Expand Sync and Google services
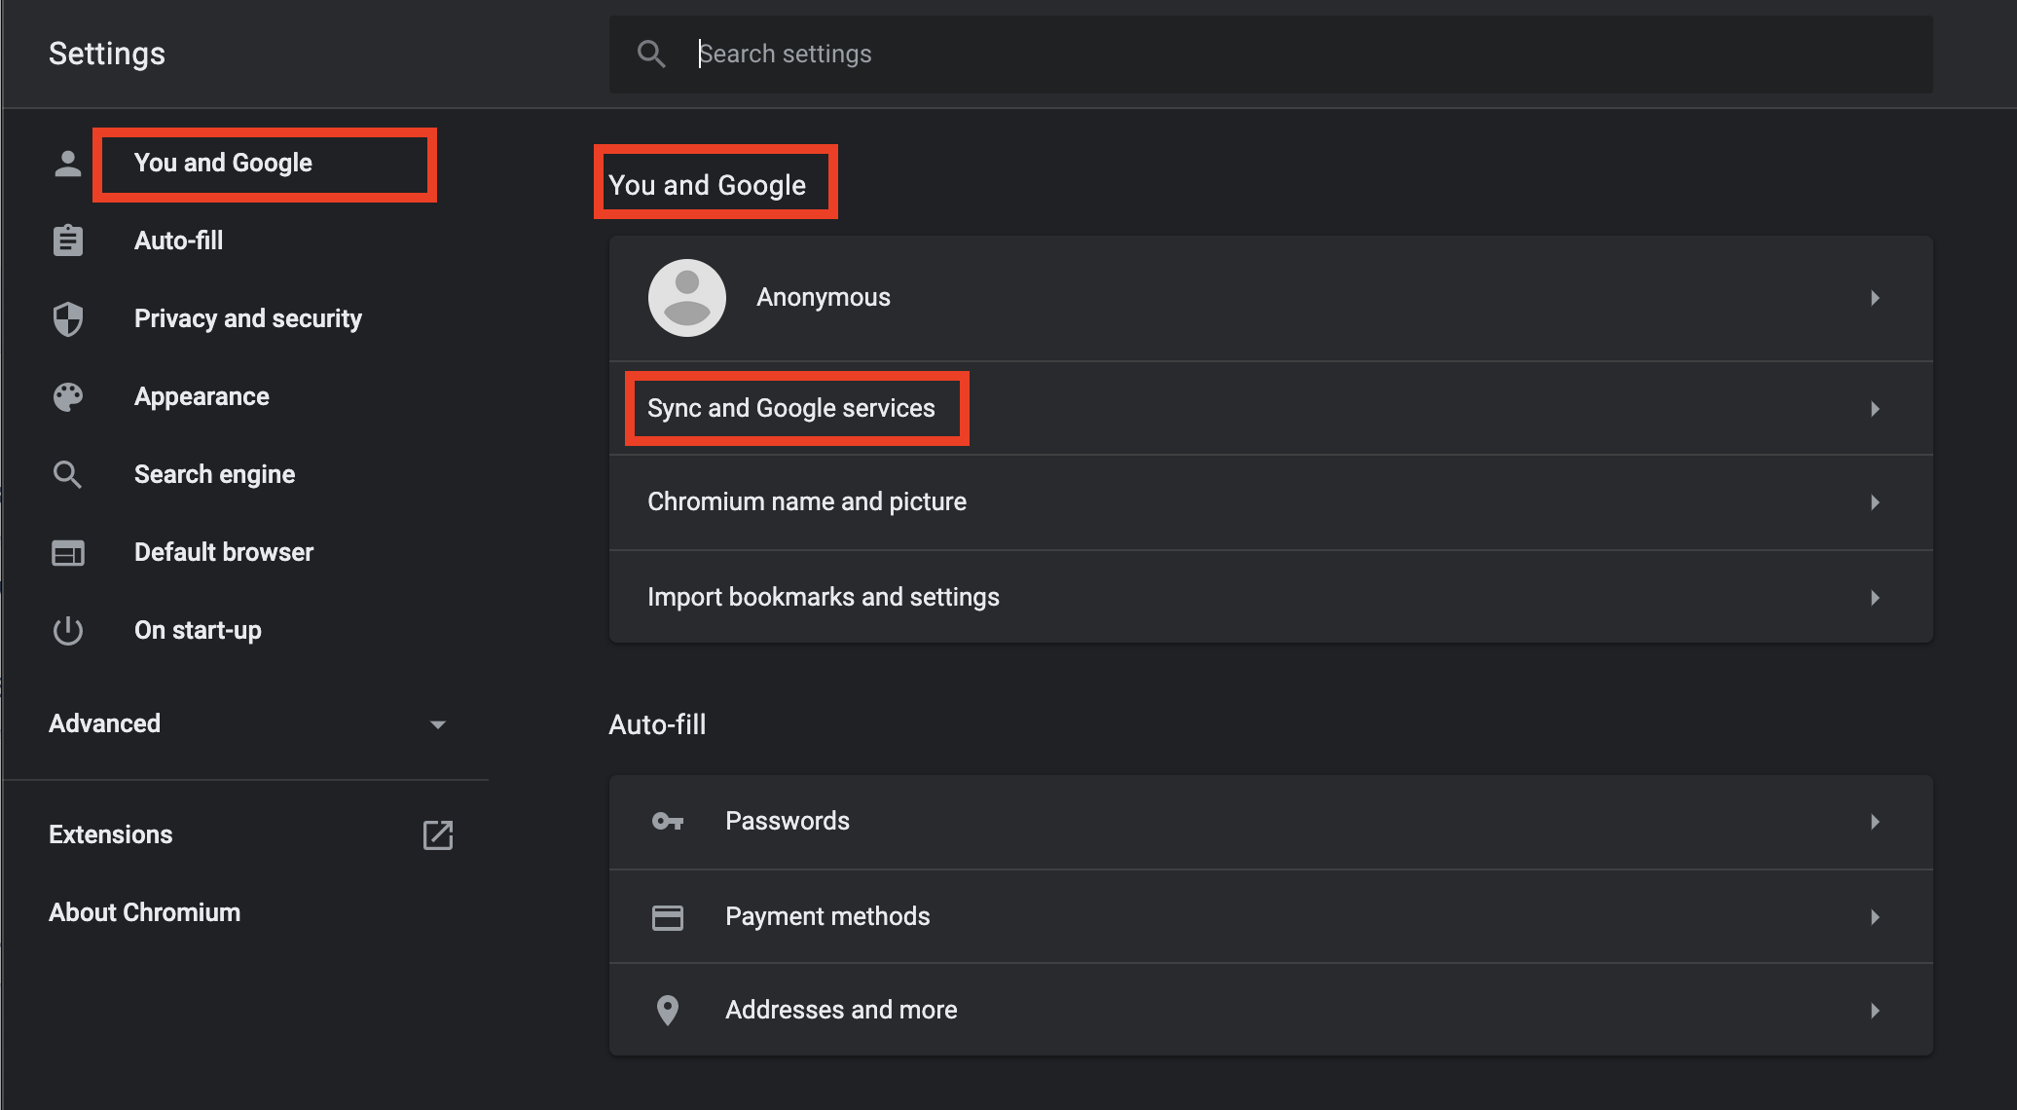 pos(1874,409)
